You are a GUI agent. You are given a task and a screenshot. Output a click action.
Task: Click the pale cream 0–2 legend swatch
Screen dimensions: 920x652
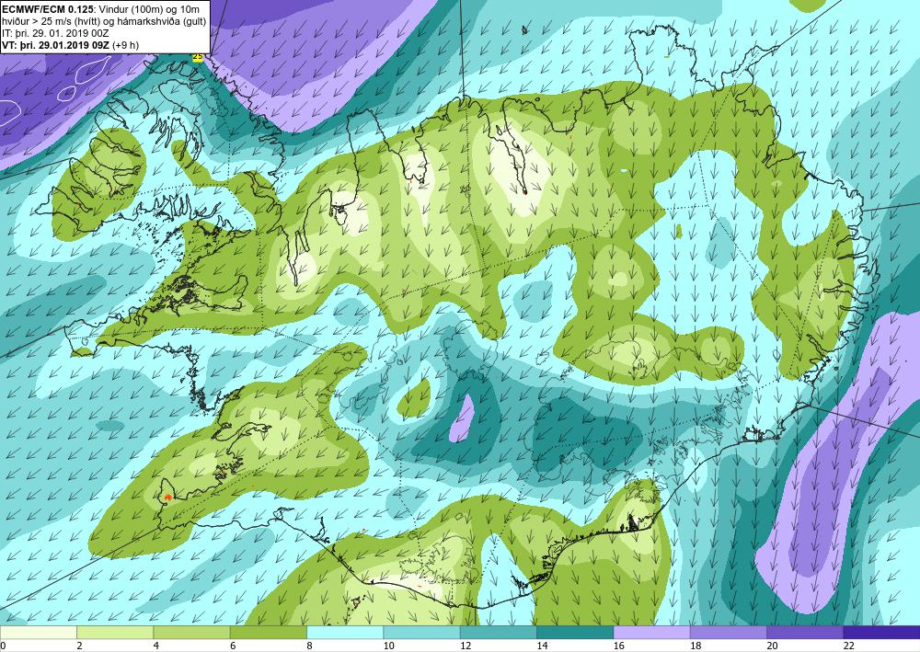click(38, 633)
